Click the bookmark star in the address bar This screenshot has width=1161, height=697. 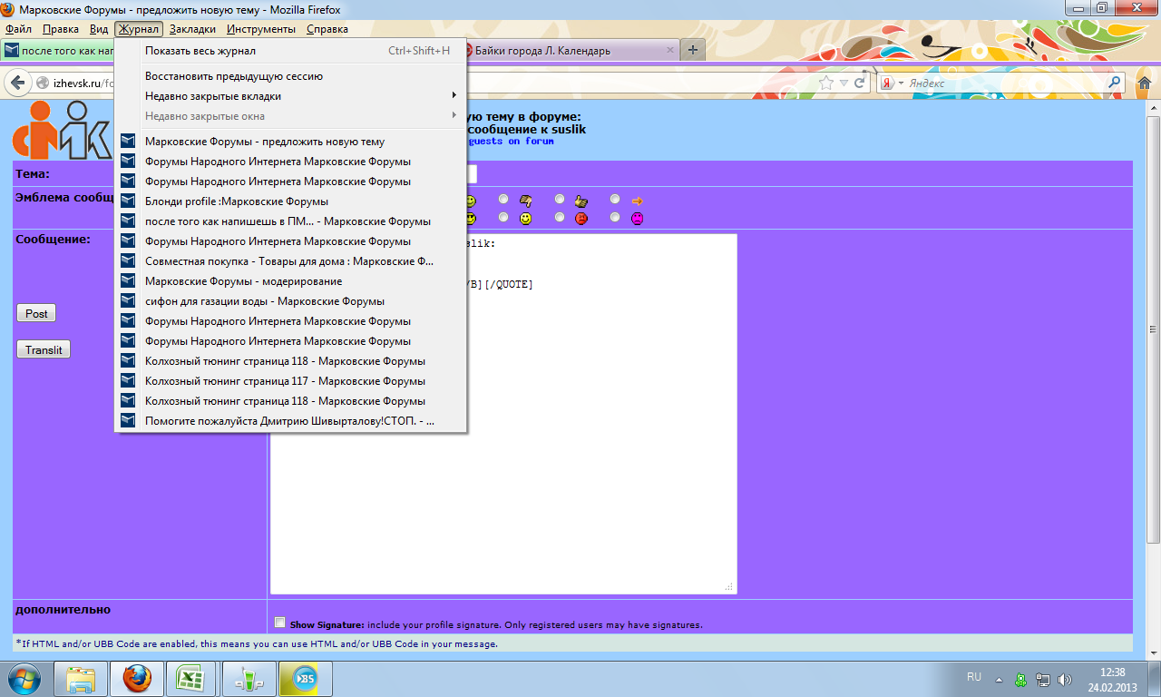pos(826,83)
